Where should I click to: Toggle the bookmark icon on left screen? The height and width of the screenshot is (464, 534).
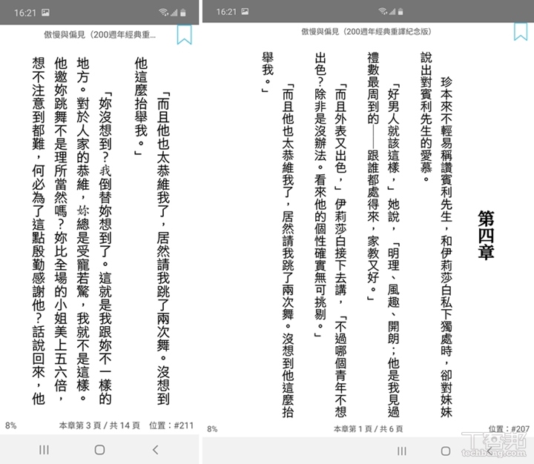pos(184,34)
